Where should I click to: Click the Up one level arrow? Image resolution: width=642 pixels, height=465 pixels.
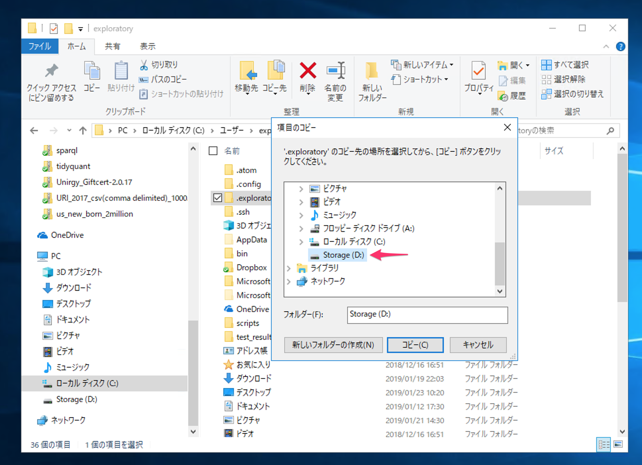point(83,130)
